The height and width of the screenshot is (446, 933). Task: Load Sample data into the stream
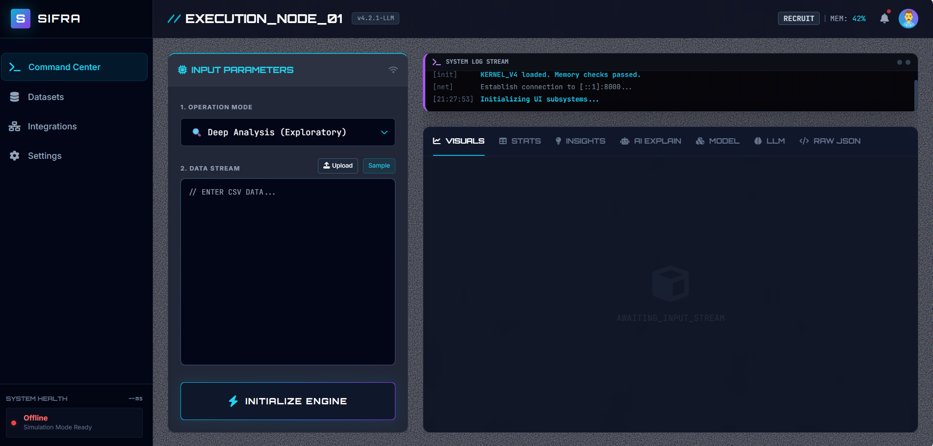pyautogui.click(x=379, y=166)
